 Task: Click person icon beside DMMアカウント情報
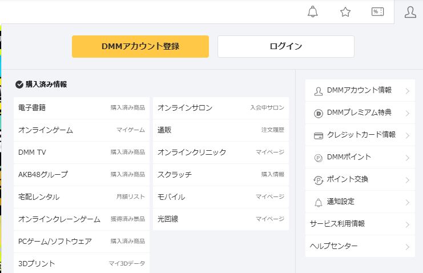319,91
